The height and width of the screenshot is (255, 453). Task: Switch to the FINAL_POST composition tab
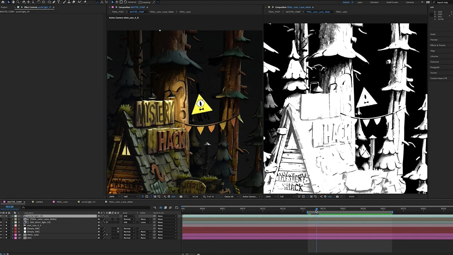(117, 12)
